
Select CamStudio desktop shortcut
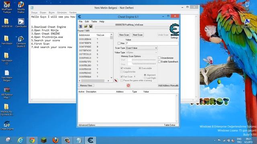(x=21, y=23)
